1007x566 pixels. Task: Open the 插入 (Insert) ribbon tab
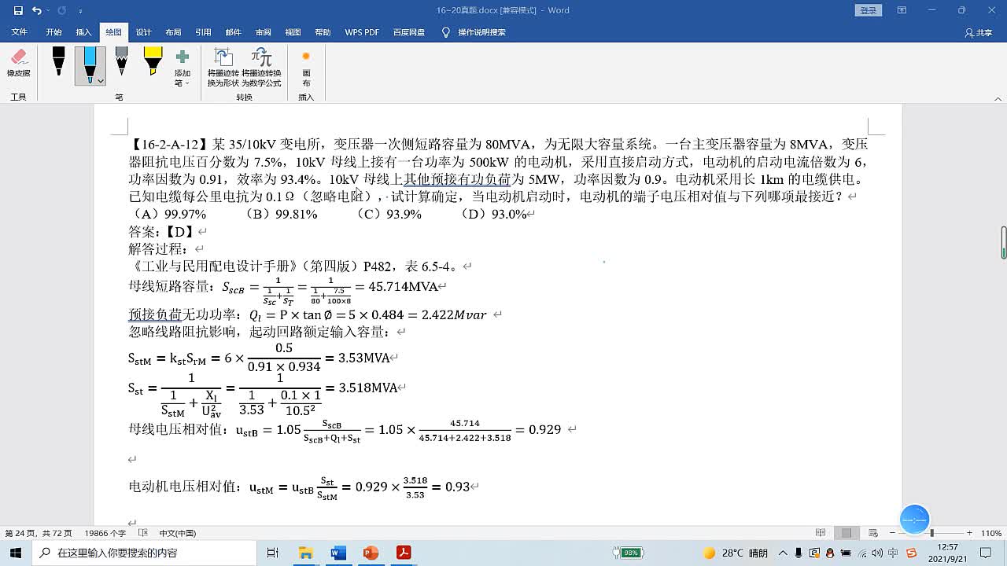coord(83,32)
